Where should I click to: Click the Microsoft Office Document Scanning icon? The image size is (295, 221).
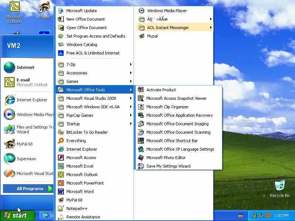click(141, 132)
